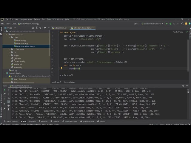Screen dimensions: 191x143
Task: Open the Terminal tool window
Action: tap(55, 121)
